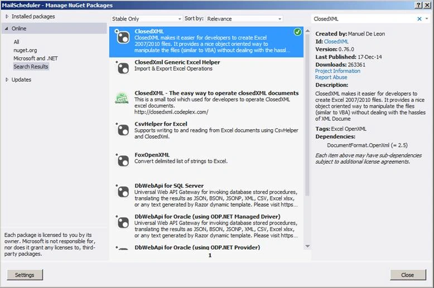
Task: Click the results list scrollbar up arrow
Action: pyautogui.click(x=307, y=31)
